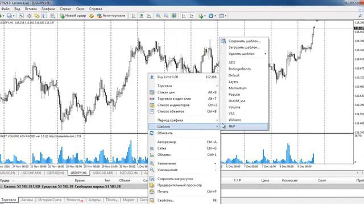
Task: Toggle the Terminal panel icon
Action: pos(45,16)
